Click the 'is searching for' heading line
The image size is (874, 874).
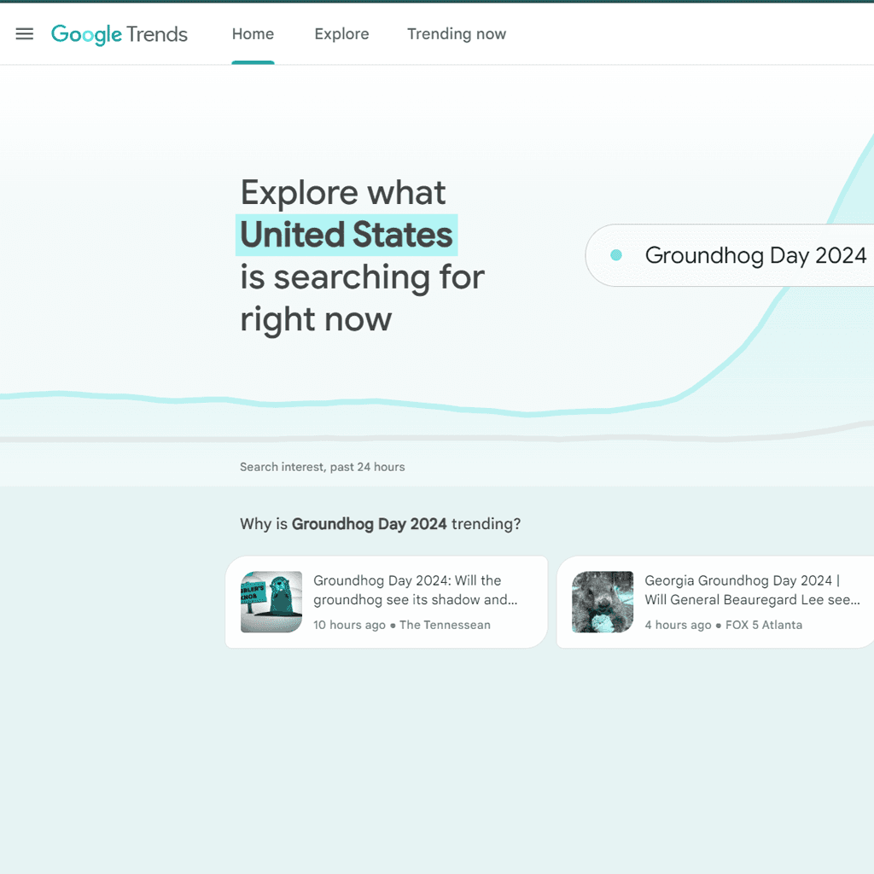(x=362, y=277)
